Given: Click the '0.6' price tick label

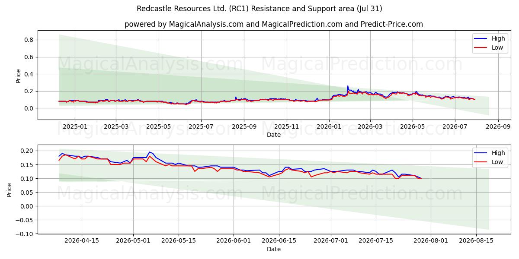Looking at the screenshot, I should pos(30,57).
